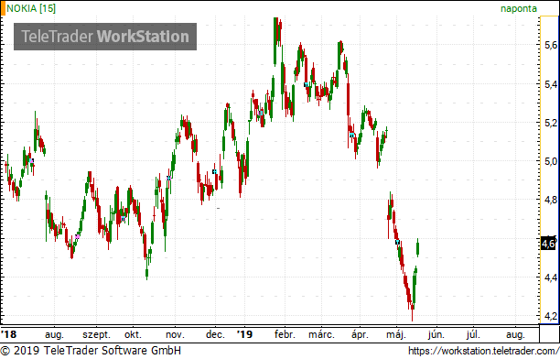Screen dimensions: 560x359
Task: Click the 'ápr.' date axis label
Action: tap(360, 335)
